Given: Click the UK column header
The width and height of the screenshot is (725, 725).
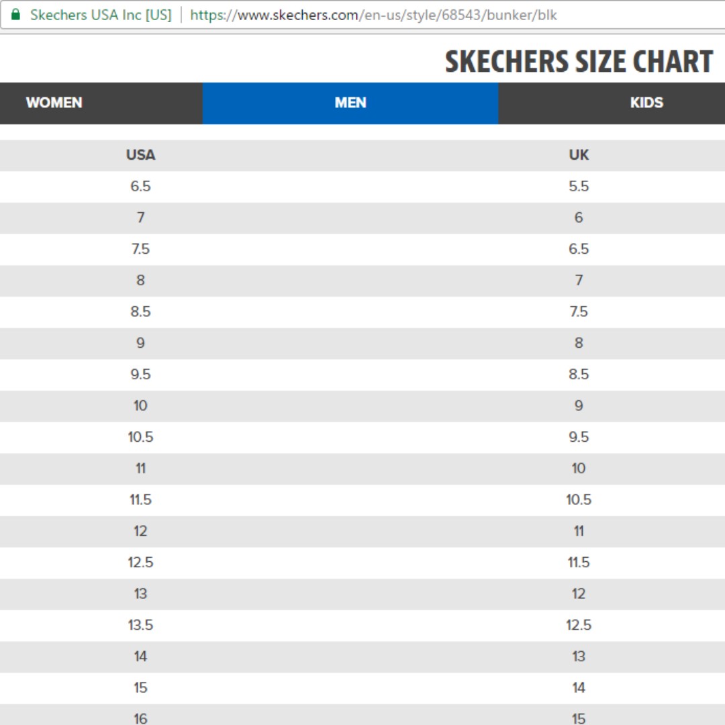Looking at the screenshot, I should 579,155.
